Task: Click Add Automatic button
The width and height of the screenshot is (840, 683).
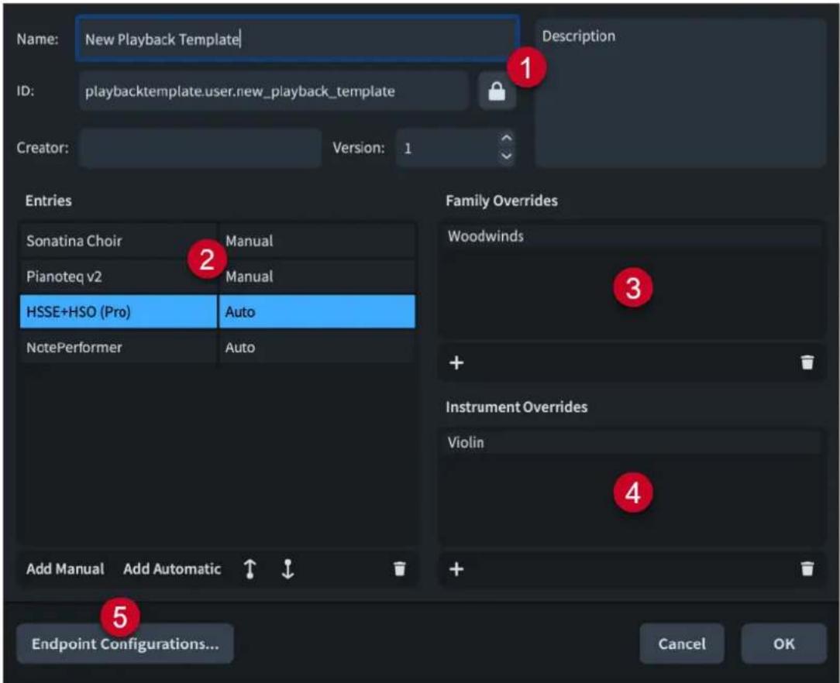Action: pos(172,569)
